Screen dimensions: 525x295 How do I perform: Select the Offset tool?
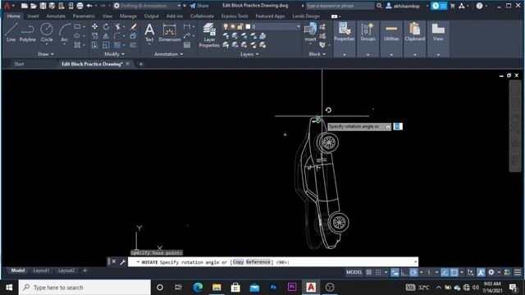coord(133,45)
